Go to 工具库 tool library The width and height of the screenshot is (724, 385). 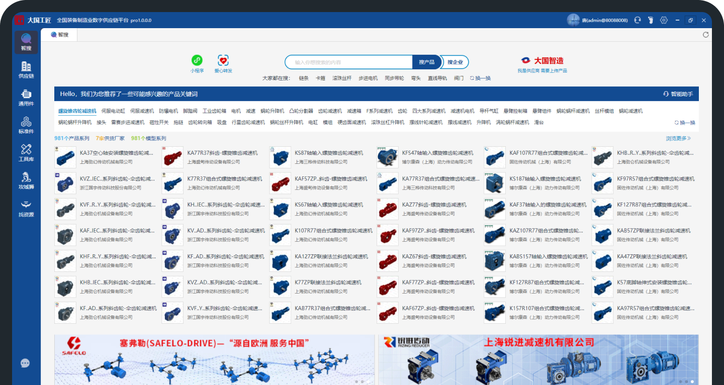(x=26, y=152)
